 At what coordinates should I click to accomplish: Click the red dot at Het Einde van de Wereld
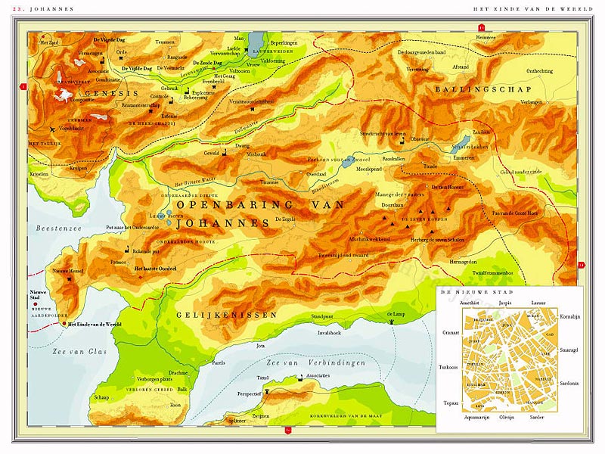tap(64, 324)
